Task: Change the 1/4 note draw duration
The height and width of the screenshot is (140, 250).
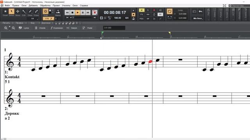Action: [x=33, y=19]
